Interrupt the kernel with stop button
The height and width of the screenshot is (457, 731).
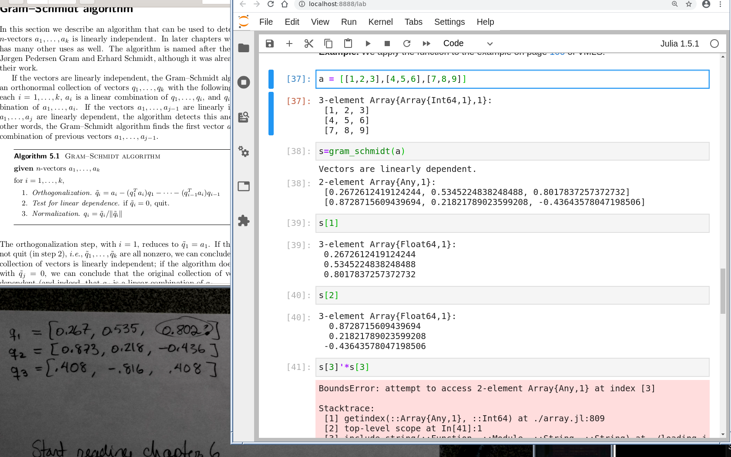point(387,44)
